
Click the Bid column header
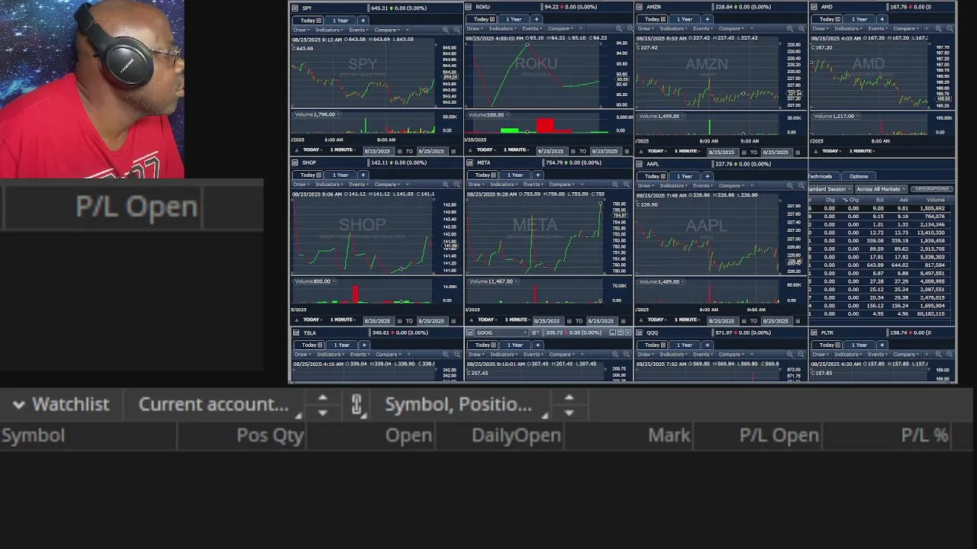(x=879, y=200)
